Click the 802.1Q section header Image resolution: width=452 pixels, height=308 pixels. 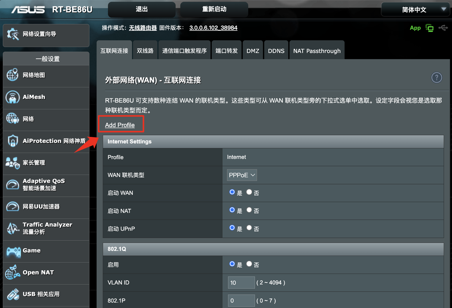273,249
